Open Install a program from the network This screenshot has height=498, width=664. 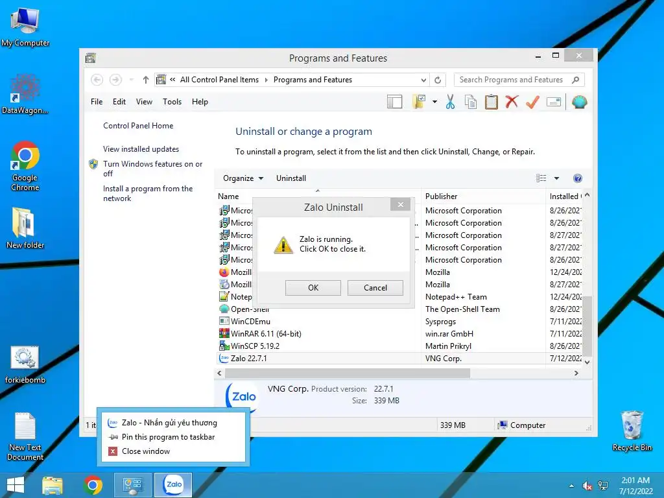148,193
